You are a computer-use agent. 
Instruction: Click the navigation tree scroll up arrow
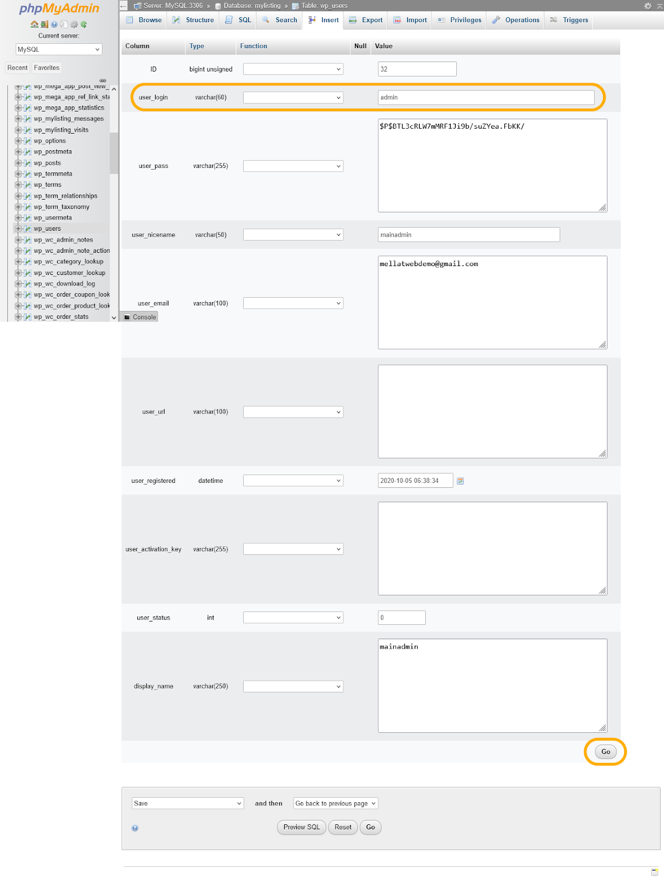(114, 89)
